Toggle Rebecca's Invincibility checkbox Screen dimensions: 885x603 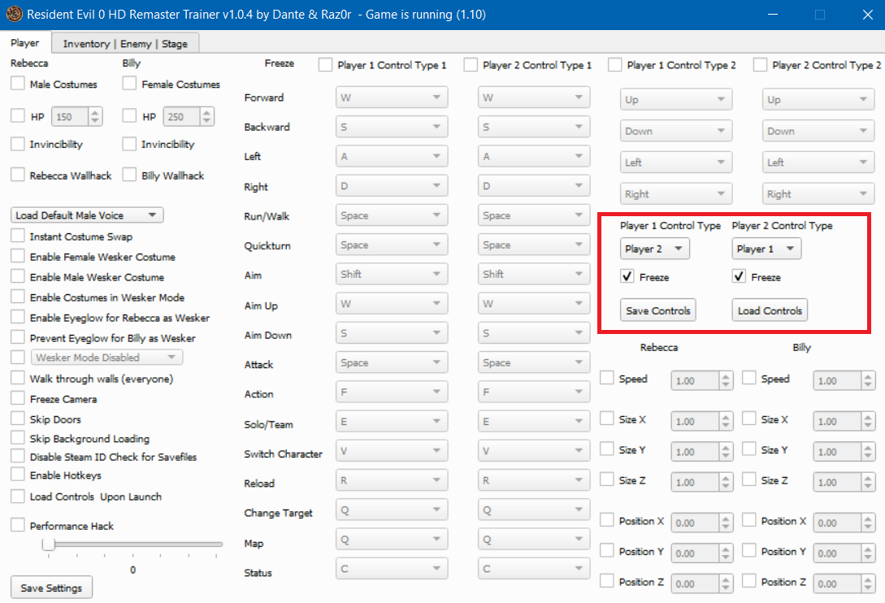(18, 144)
